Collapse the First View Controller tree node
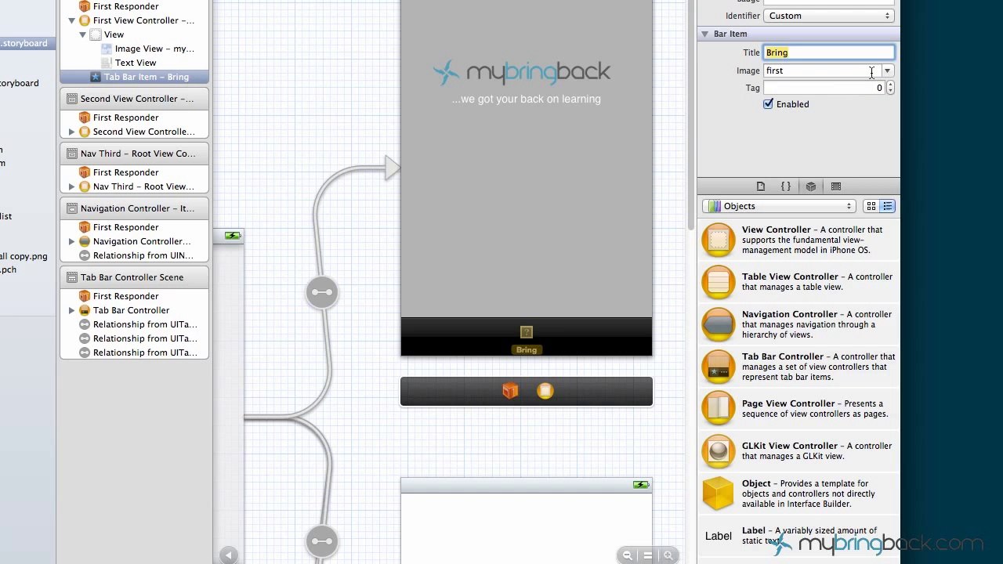The height and width of the screenshot is (564, 1003). 72,20
